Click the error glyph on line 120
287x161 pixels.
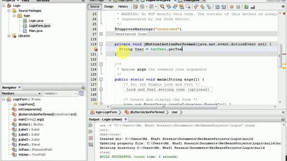pos(96,49)
